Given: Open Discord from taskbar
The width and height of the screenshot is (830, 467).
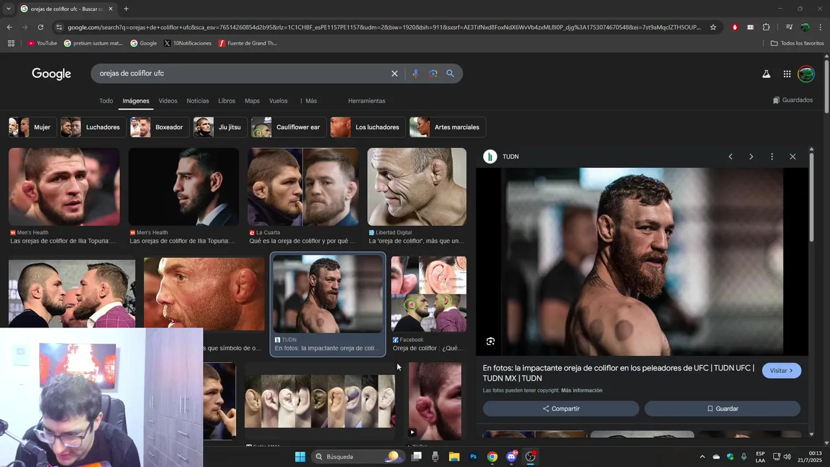Looking at the screenshot, I should (x=511, y=457).
